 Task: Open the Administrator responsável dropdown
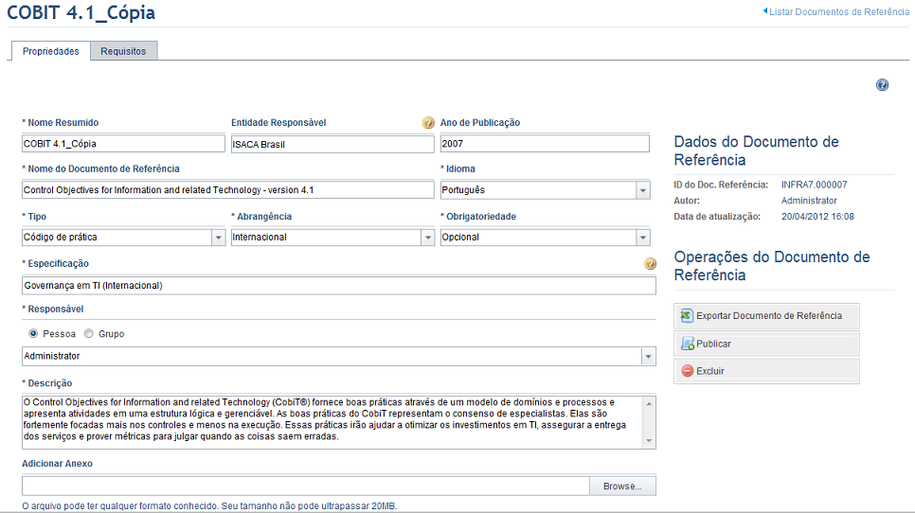pos(648,356)
